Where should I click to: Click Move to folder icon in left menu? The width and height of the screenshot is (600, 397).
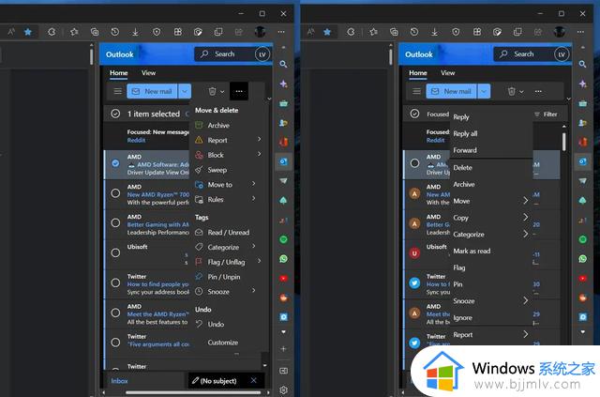coord(199,185)
